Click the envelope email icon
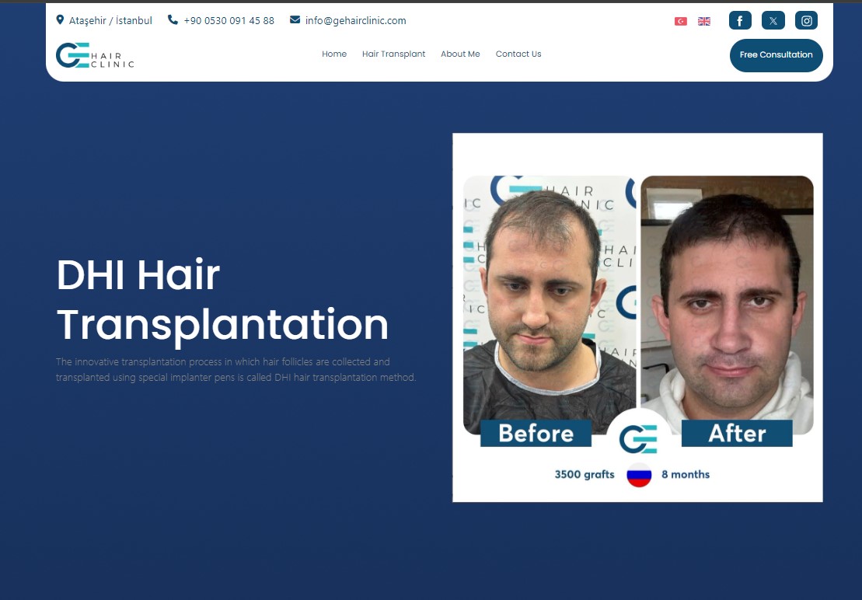This screenshot has width=862, height=600. [295, 20]
